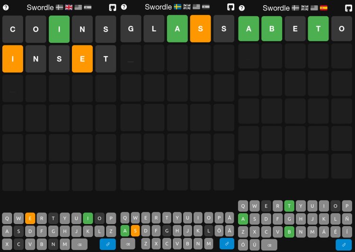Image resolution: width=355 pixels, height=252 pixels.
Task: Submit guess with blue enter key, English panel
Action: [108, 244]
